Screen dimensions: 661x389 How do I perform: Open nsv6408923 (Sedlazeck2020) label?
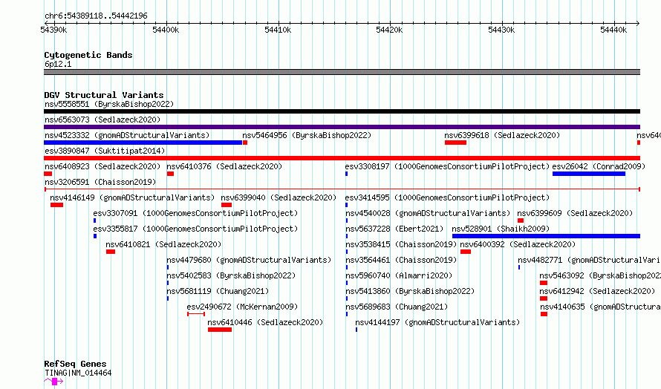102,166
